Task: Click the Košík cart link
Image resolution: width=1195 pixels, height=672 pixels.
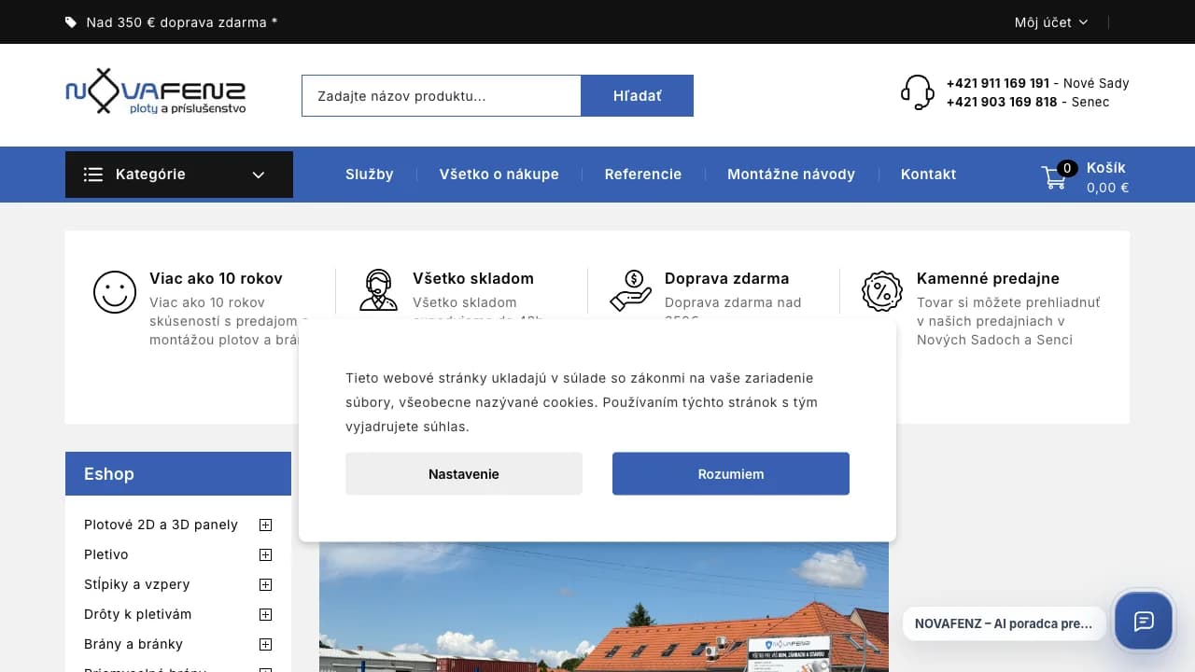Action: coord(1106,168)
